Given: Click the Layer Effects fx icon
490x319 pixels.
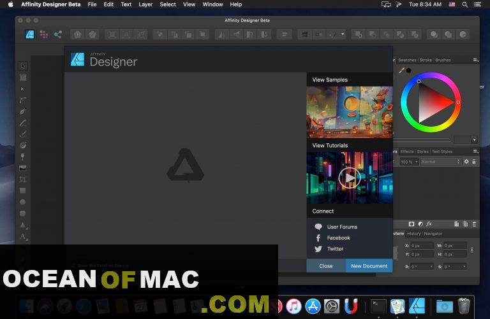Looking at the screenshot, I should pyautogui.click(x=429, y=224).
